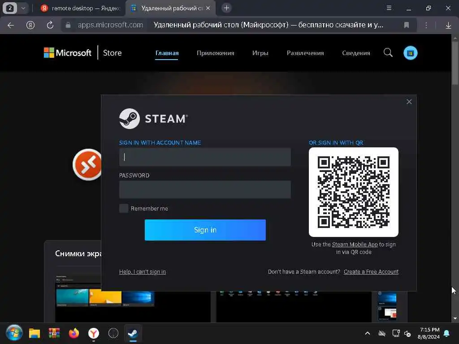Viewport: 459px width, 344px height.
Task: Enable the Remember me checkbox
Action: point(124,208)
